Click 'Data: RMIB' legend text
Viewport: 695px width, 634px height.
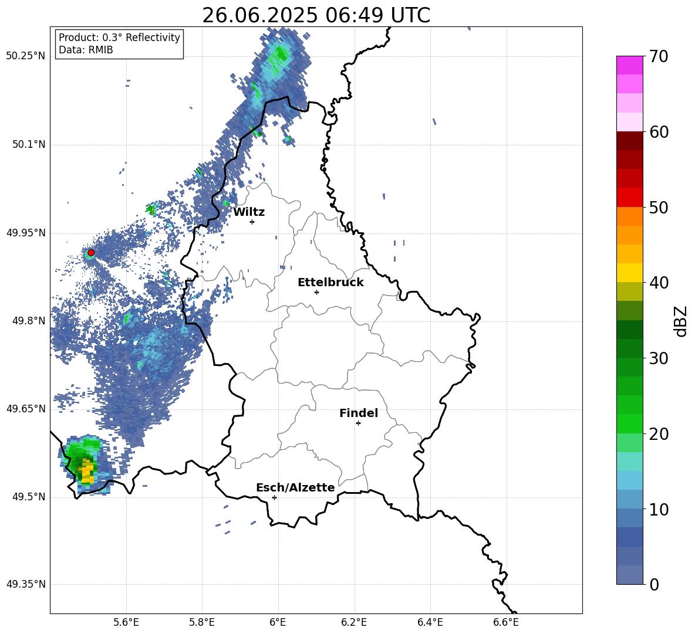click(86, 50)
